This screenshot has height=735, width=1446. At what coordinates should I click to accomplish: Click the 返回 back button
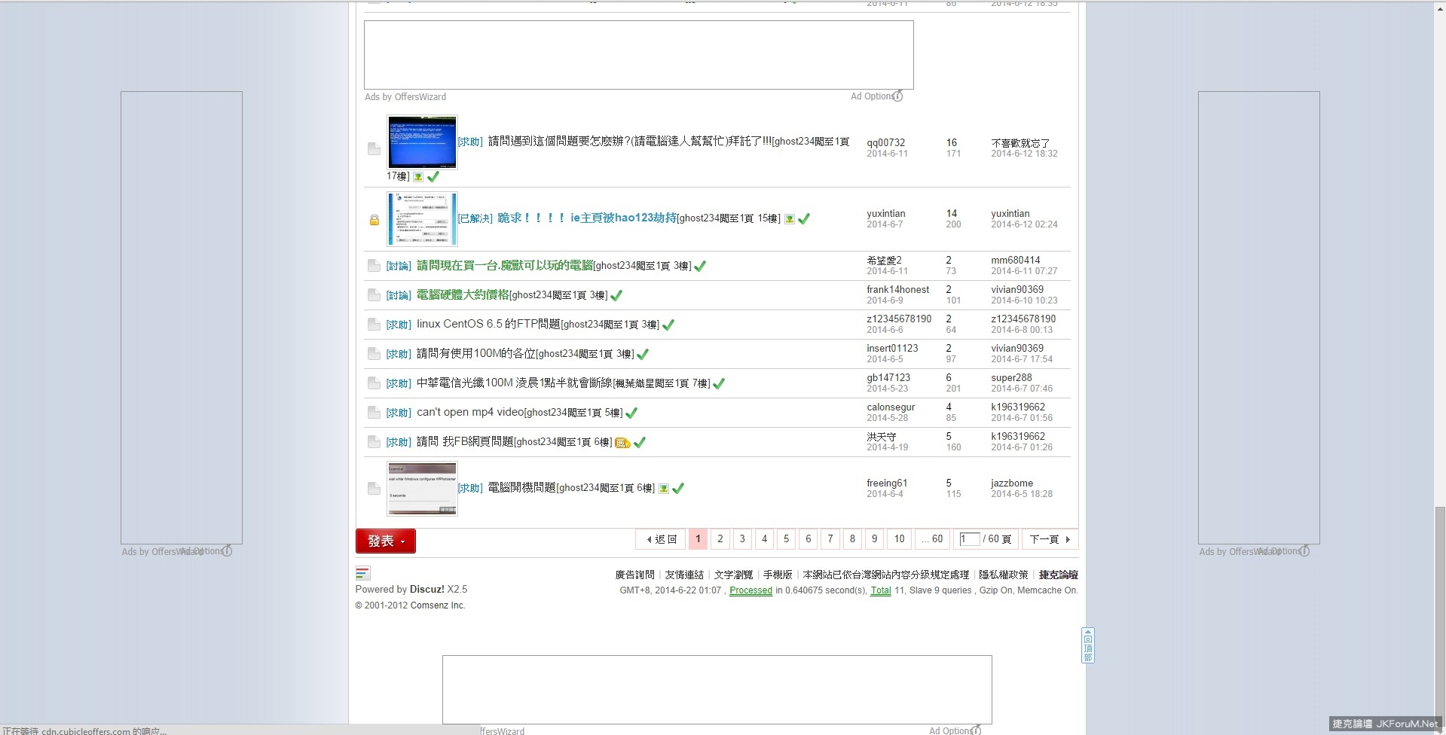pos(662,539)
